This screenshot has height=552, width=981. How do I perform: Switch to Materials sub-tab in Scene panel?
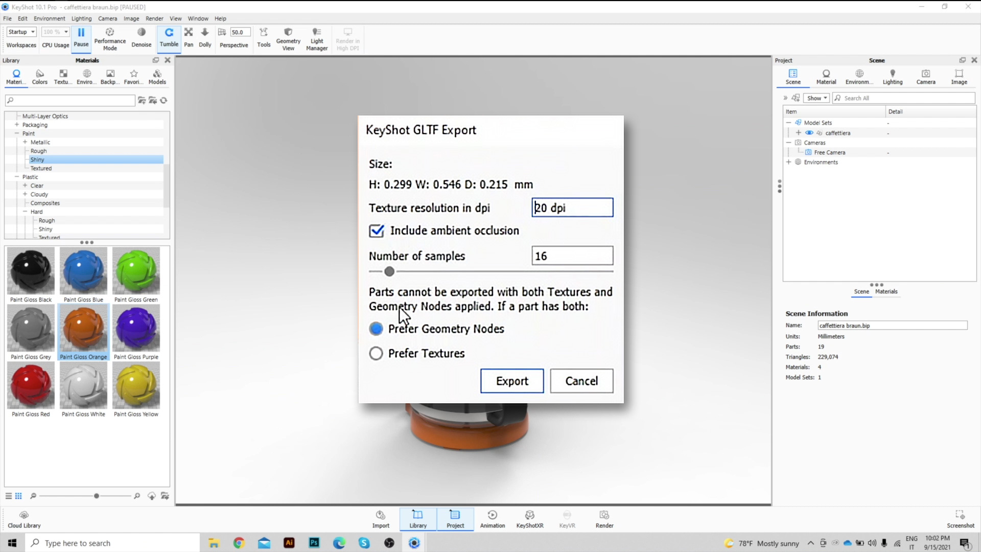click(x=886, y=291)
